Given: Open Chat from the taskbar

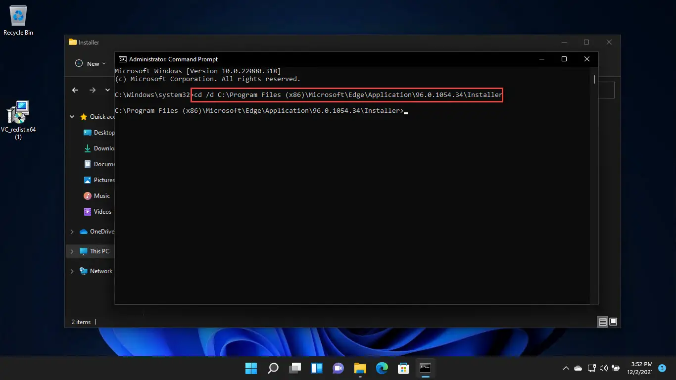Looking at the screenshot, I should (338, 368).
